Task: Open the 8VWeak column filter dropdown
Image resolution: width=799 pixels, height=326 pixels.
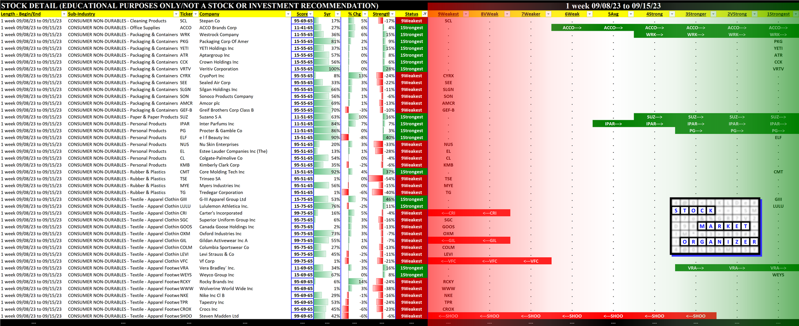Action: pos(507,14)
